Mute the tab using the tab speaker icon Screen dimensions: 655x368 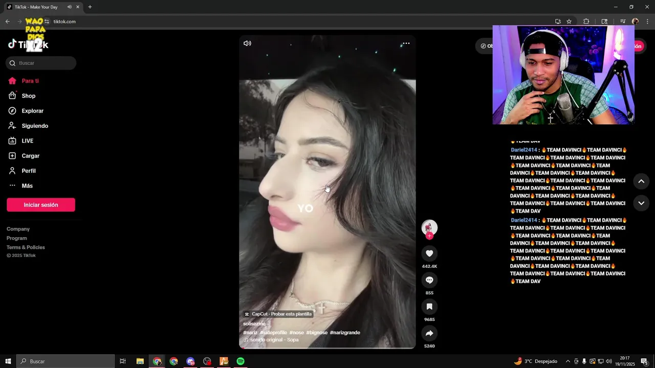click(69, 7)
